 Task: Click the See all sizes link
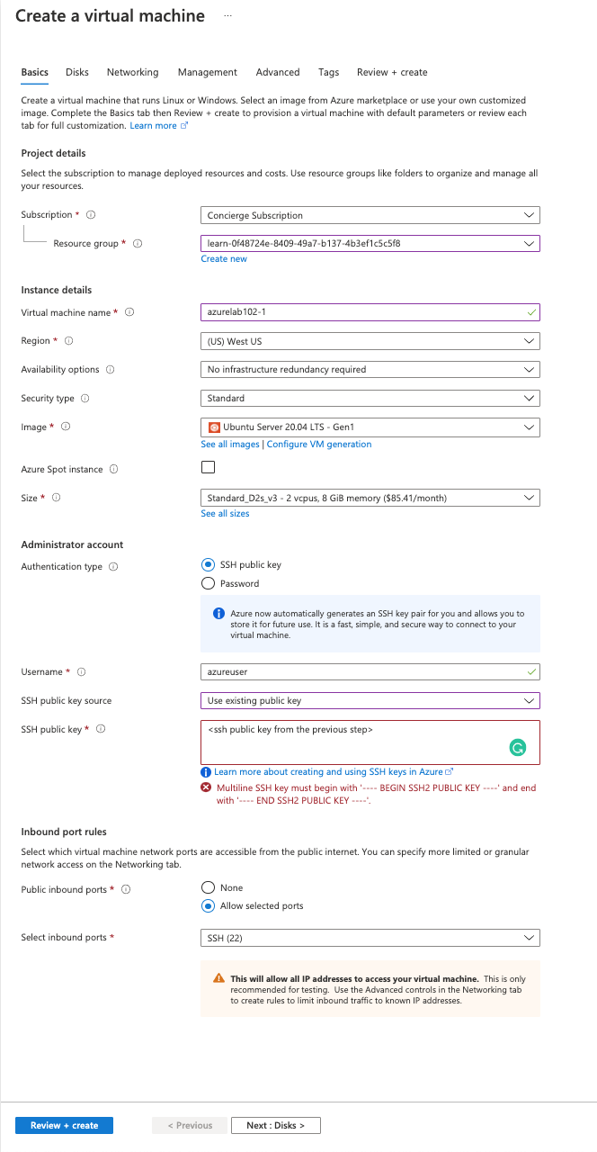[225, 514]
